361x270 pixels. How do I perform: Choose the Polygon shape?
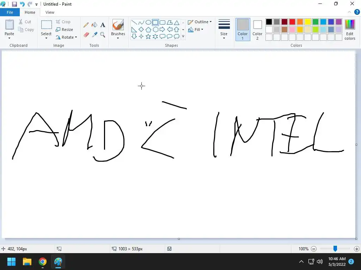coord(170,22)
